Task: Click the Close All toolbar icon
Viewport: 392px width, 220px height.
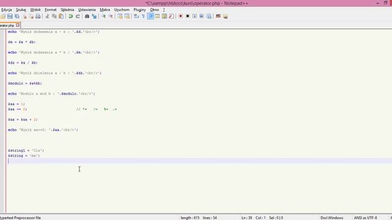Action: (x=31, y=16)
